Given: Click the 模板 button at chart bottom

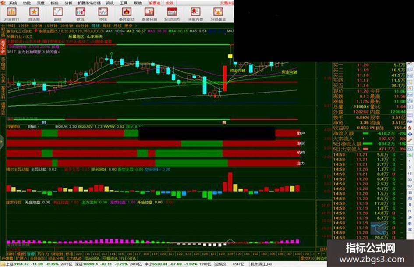Looking at the screenshot, I should coord(21,254).
